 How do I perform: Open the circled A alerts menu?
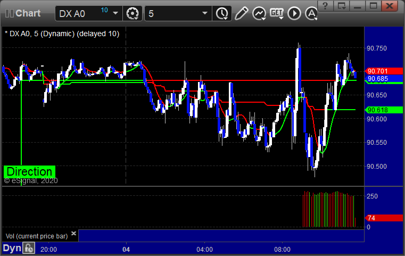311,13
